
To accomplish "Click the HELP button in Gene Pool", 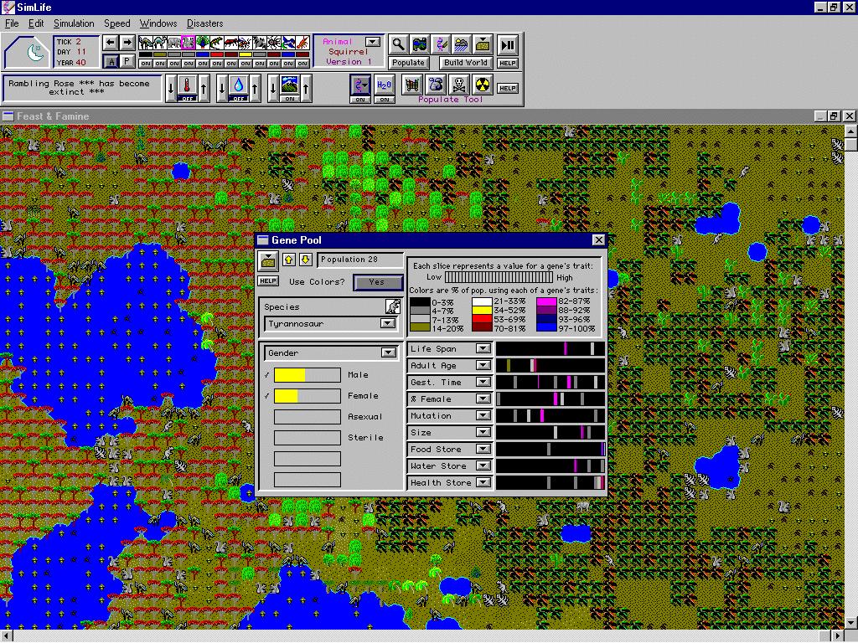I will tap(268, 281).
